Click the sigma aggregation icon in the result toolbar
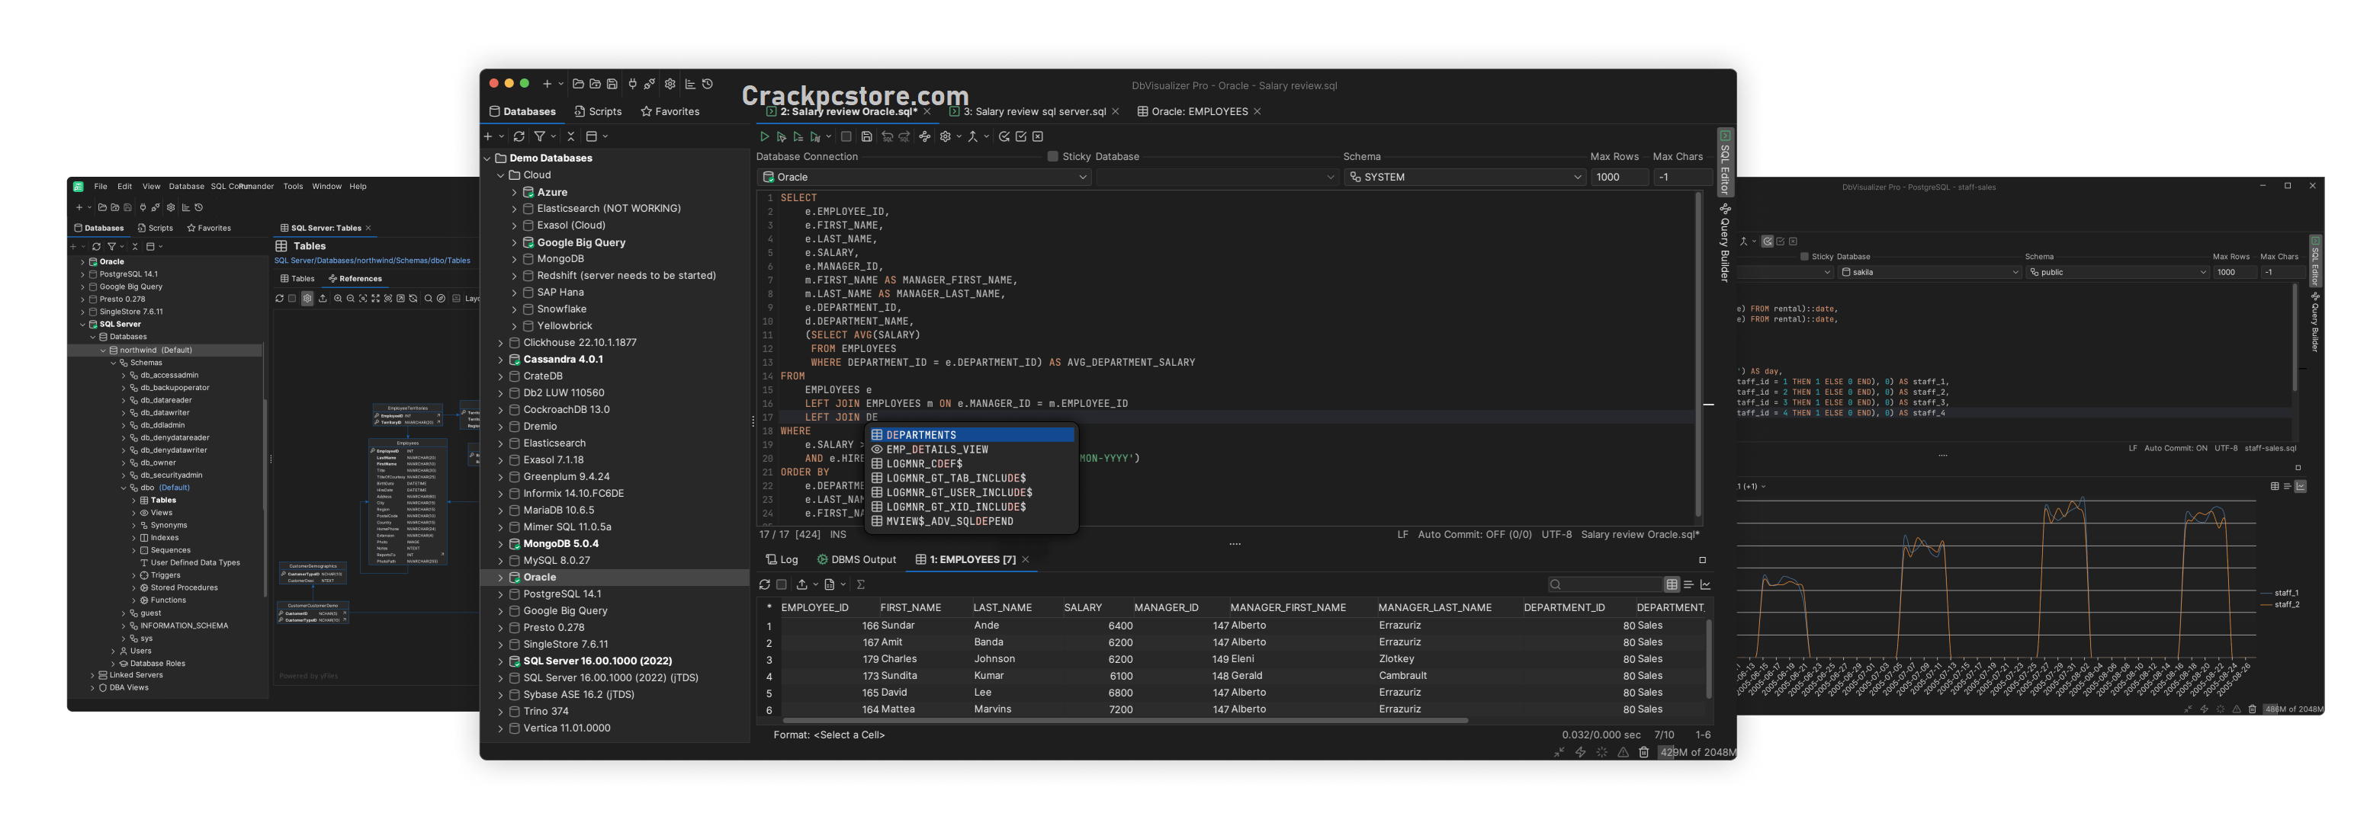 861,585
